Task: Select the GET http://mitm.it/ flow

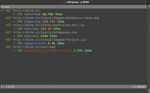Action: pos(23,10)
